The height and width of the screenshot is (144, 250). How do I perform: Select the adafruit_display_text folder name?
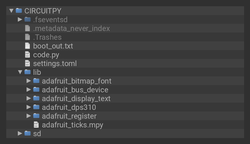[x=76, y=98]
